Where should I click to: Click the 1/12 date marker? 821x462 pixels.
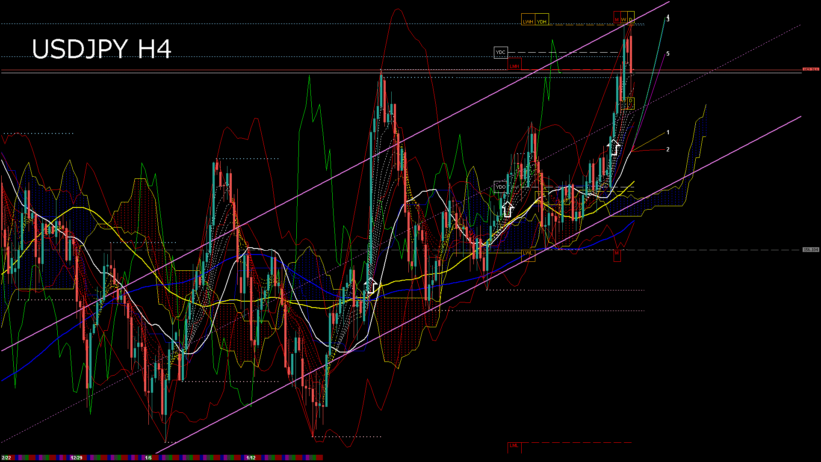coord(251,458)
